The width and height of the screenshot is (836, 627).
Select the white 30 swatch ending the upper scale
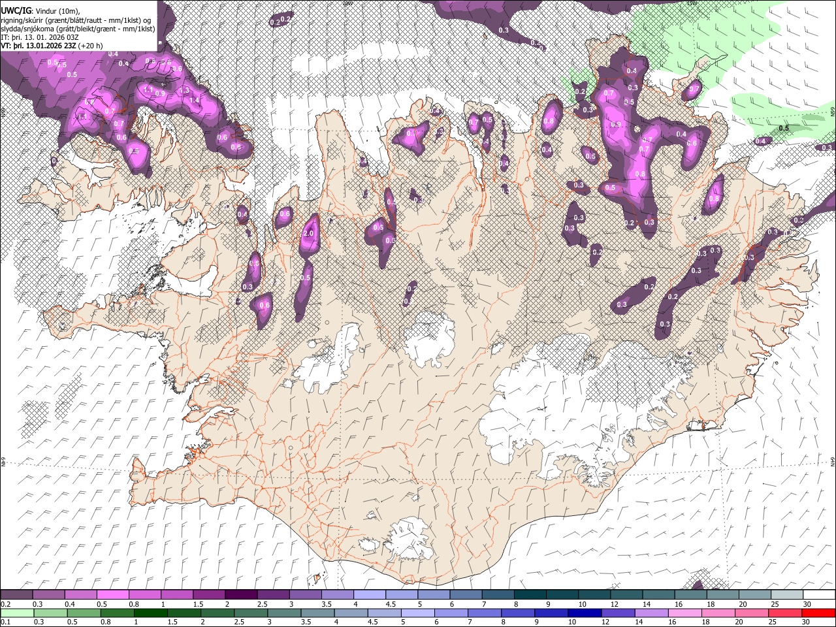point(819,595)
